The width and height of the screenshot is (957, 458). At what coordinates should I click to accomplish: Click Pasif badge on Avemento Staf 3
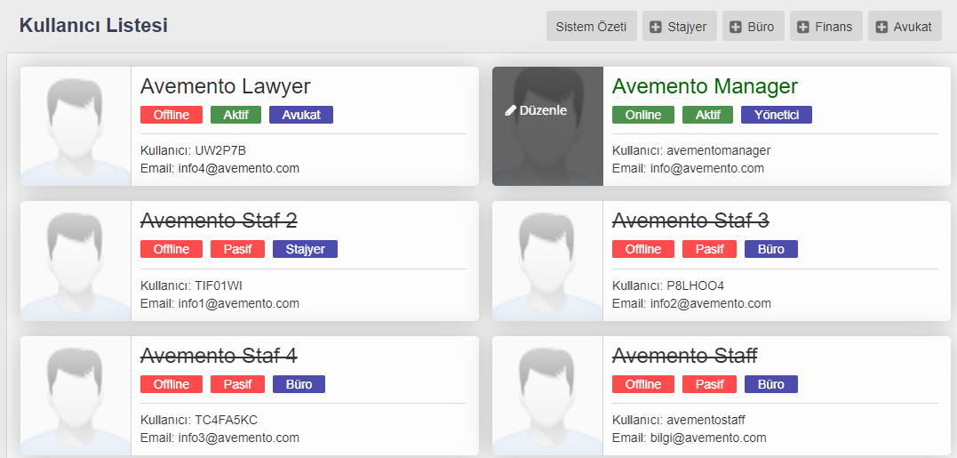click(709, 249)
